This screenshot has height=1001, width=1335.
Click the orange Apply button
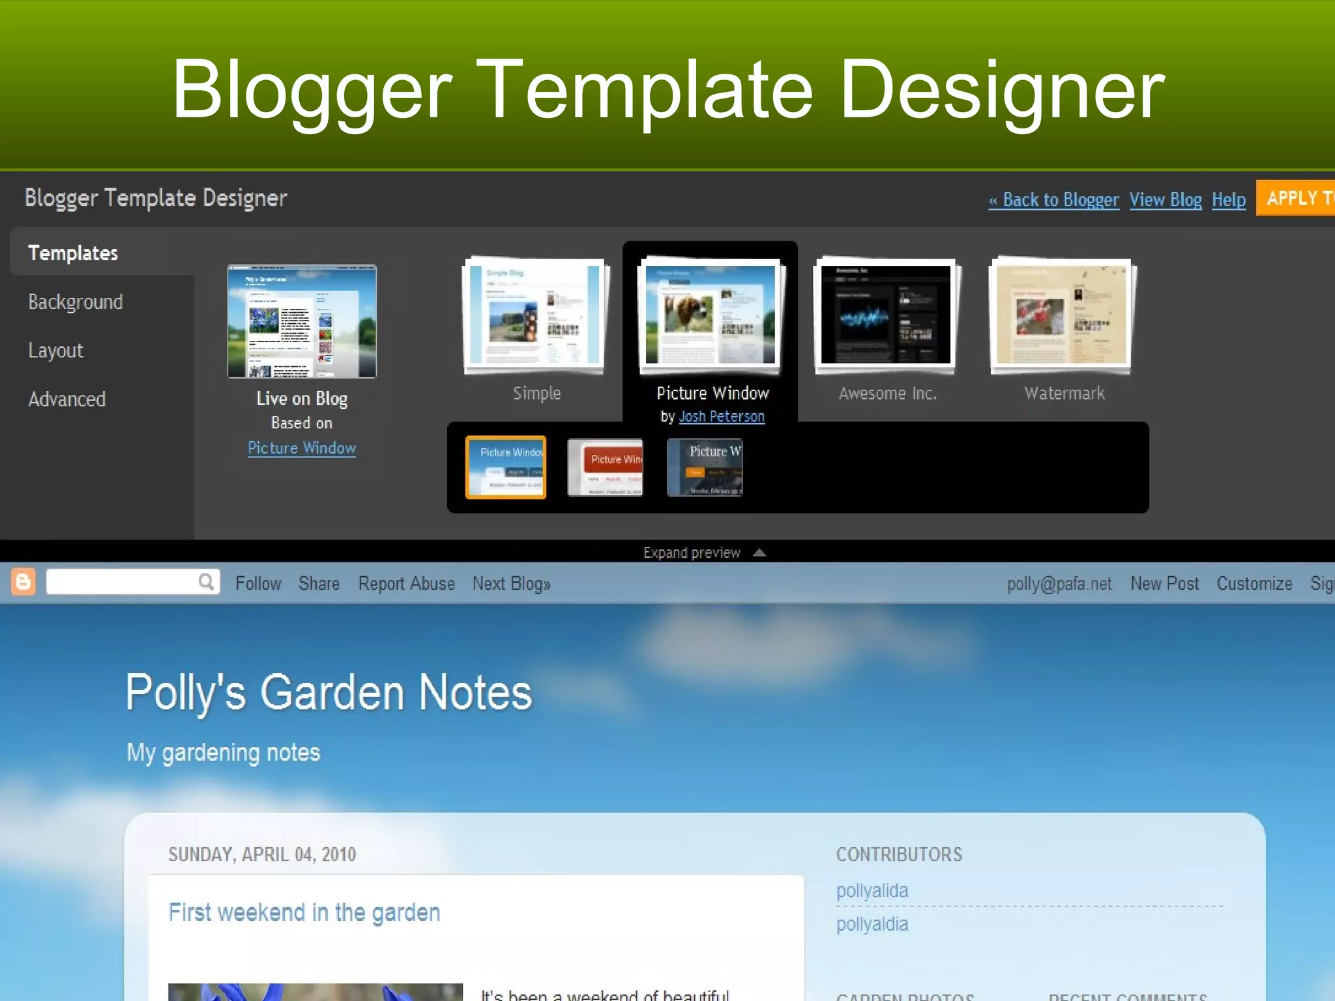pos(1296,197)
